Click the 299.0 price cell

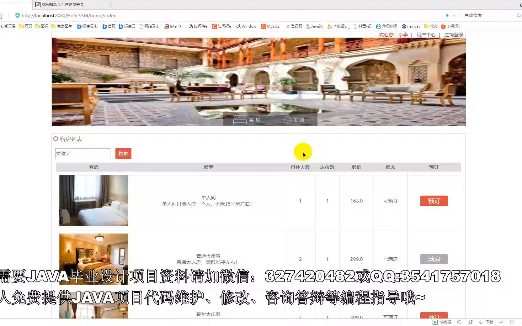(x=356, y=259)
